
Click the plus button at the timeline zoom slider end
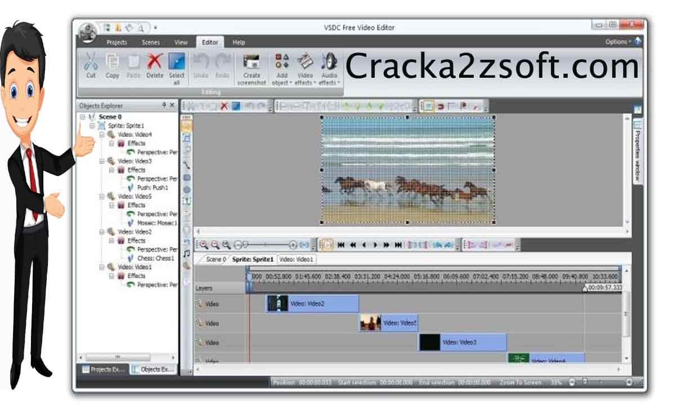292,245
